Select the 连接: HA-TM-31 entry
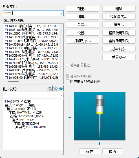This screenshot has height=158, width=139. pyautogui.click(x=25, y=112)
